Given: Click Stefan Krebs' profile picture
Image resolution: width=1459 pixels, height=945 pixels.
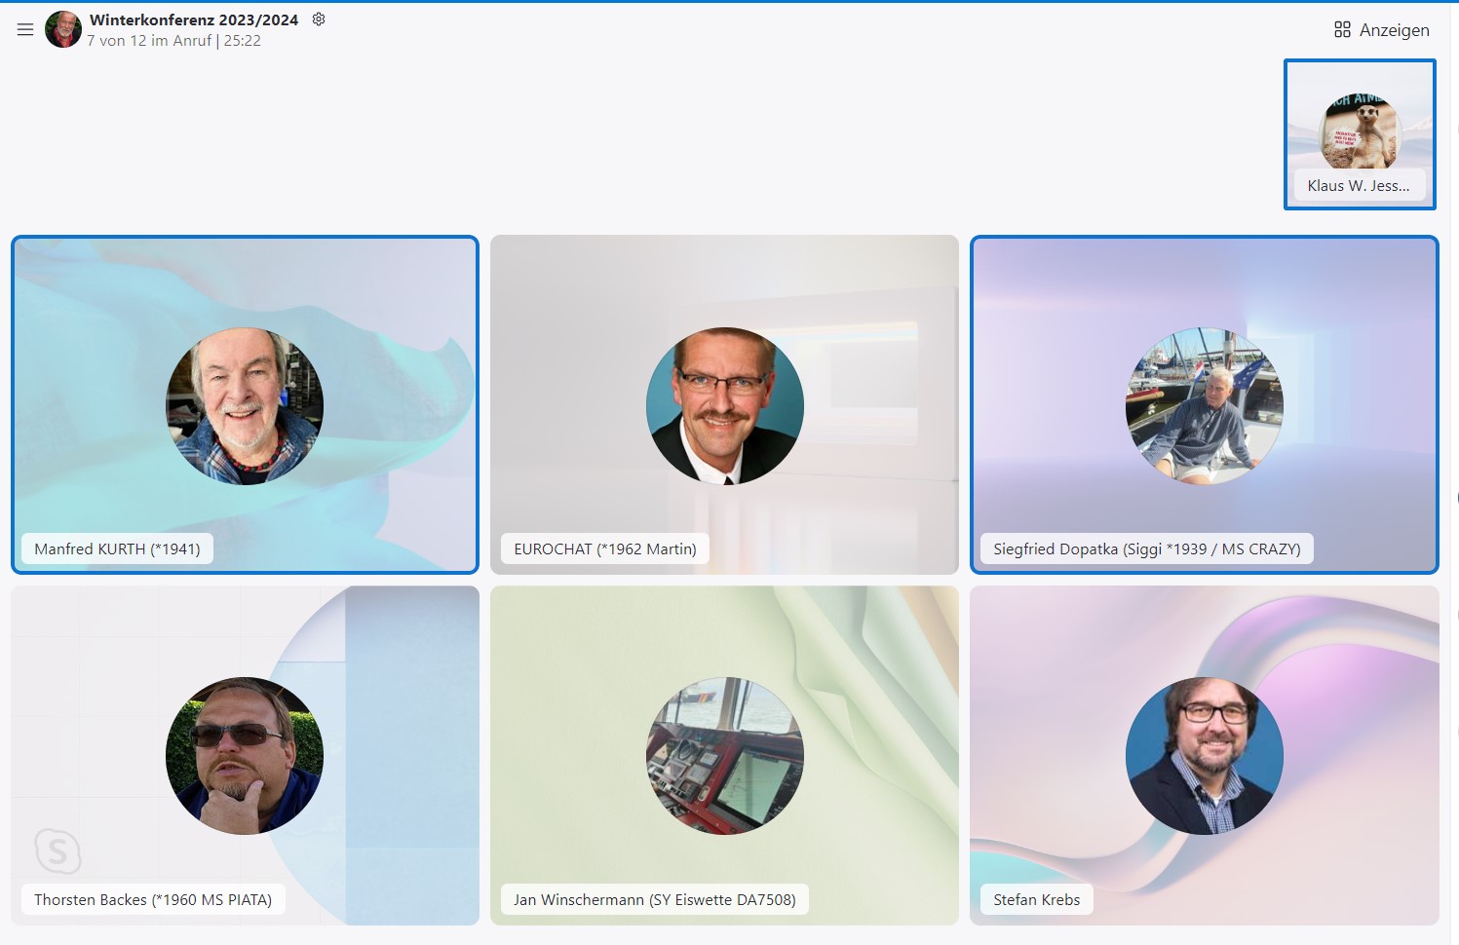Looking at the screenshot, I should [x=1204, y=756].
